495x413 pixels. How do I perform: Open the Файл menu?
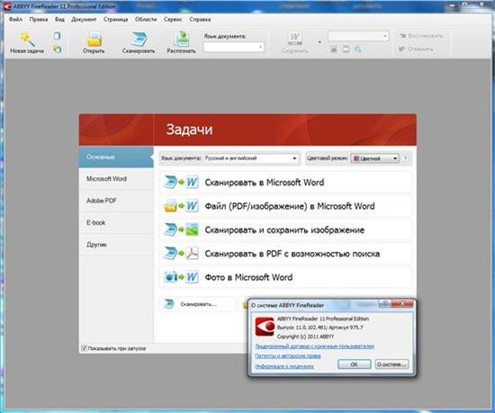15,19
